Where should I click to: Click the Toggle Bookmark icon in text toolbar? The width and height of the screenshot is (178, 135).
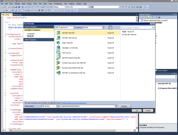(x=53, y=11)
